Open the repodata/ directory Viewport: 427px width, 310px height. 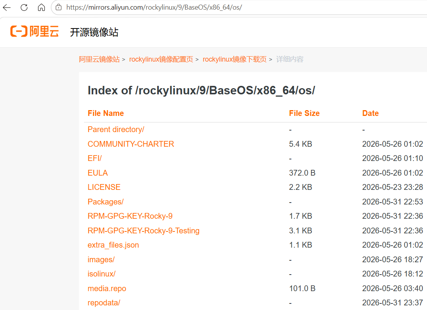(104, 303)
